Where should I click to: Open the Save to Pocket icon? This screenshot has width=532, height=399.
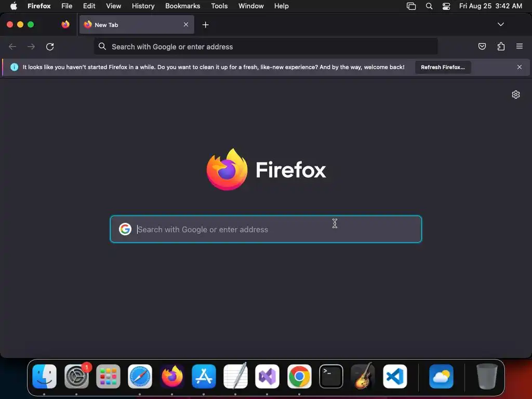click(x=482, y=46)
